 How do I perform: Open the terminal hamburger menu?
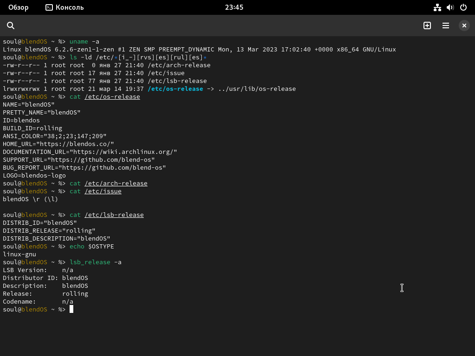point(446,25)
